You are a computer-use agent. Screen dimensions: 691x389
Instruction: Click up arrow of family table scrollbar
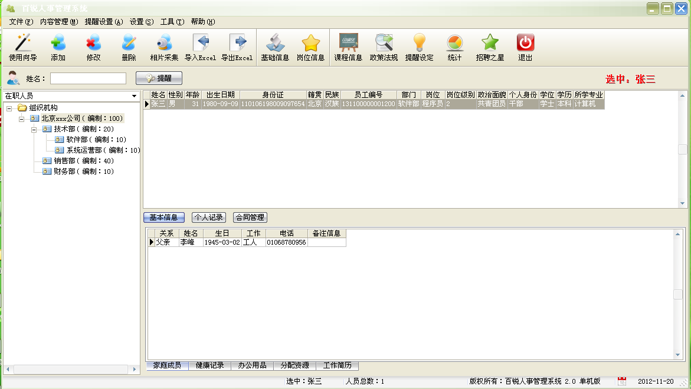(x=678, y=234)
